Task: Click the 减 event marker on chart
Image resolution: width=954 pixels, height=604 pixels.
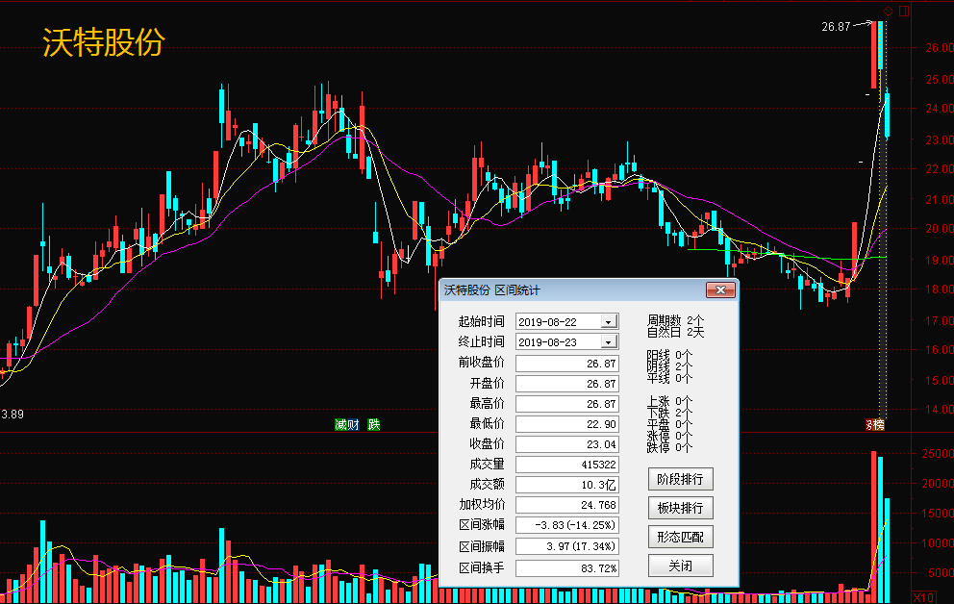Action: [x=340, y=424]
